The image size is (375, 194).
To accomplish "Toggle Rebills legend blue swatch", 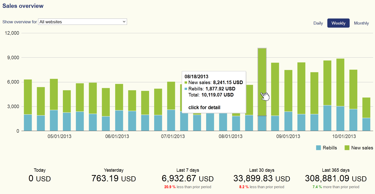I will [x=318, y=148].
